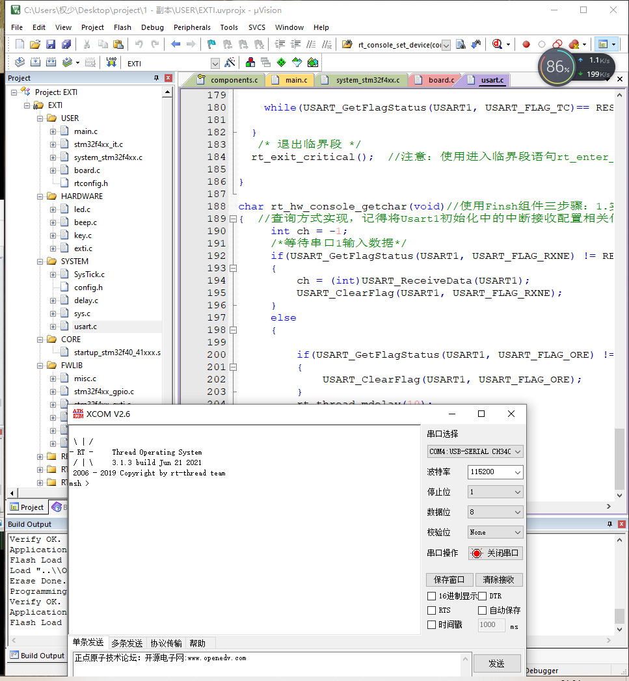The height and width of the screenshot is (681, 629).
Task: Switch to the usart.c tab
Action: point(494,79)
